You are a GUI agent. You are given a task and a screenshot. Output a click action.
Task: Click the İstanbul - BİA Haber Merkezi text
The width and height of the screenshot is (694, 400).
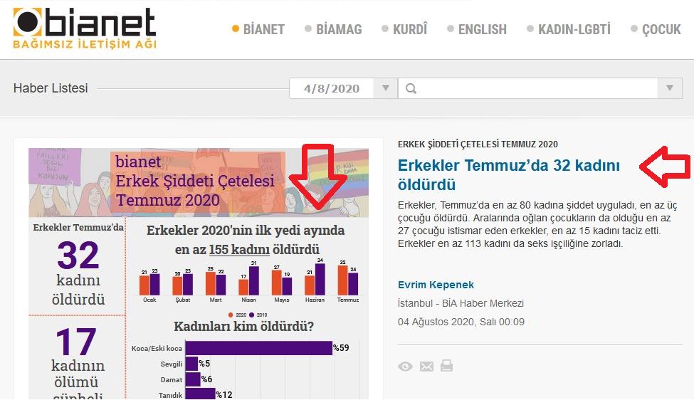[461, 303]
